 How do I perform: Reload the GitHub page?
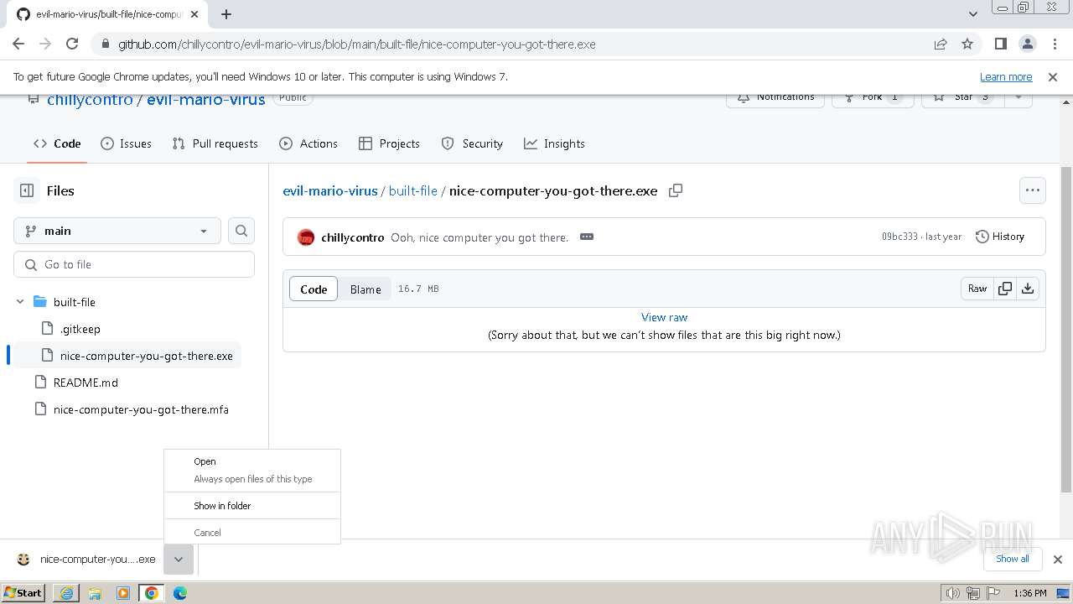point(72,44)
